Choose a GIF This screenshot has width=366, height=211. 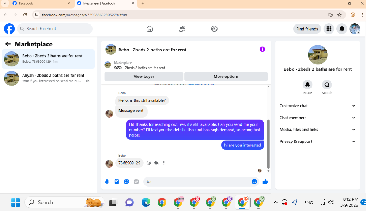point(136,182)
